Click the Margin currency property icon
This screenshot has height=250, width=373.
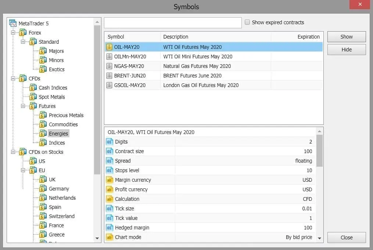pyautogui.click(x=109, y=180)
